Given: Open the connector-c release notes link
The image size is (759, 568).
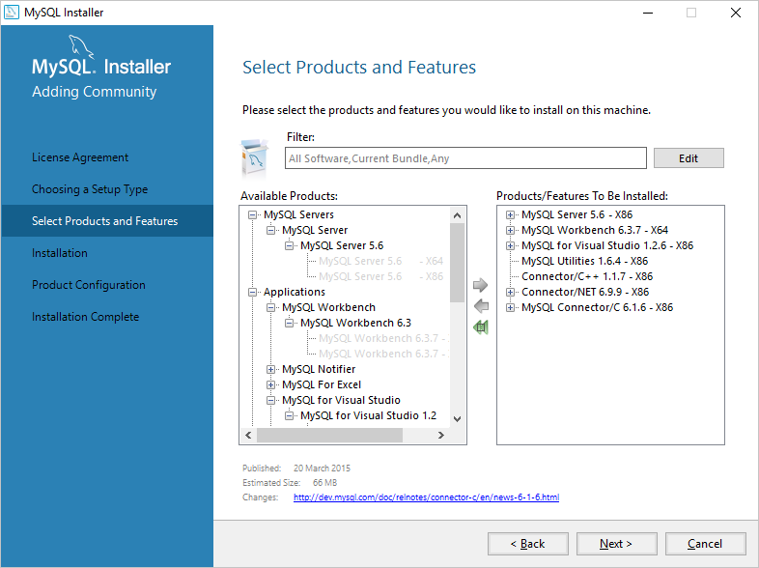Looking at the screenshot, I should click(426, 497).
